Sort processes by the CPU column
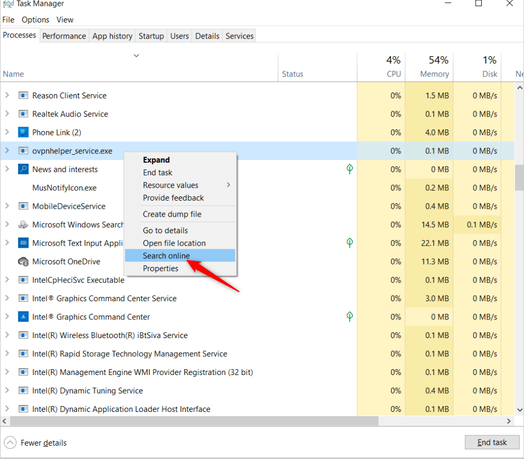The width and height of the screenshot is (524, 459). point(381,67)
